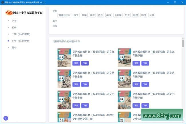This screenshot has width=186, height=124.
Task: Download 语文八年级下册 textbook
Action: click(x=145, y=84)
